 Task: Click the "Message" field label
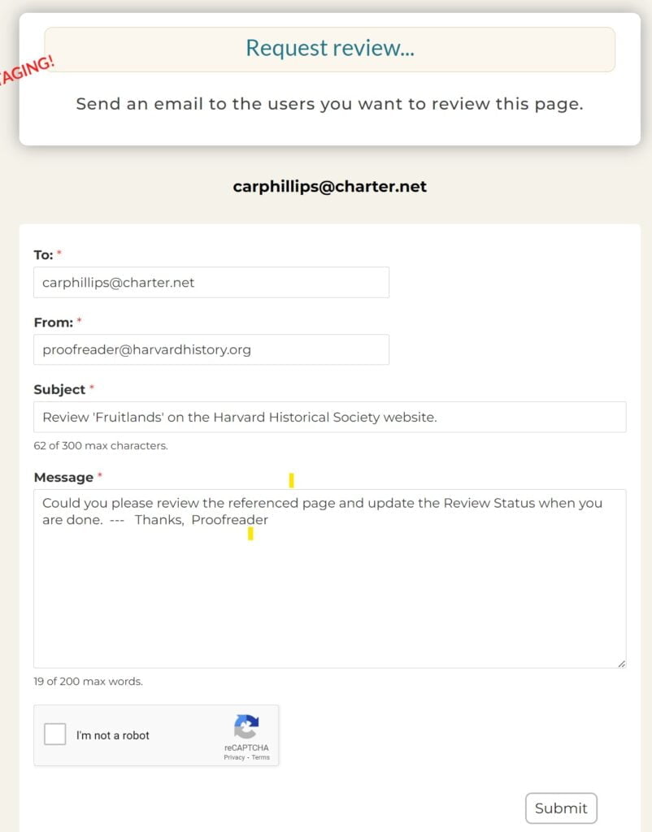pyautogui.click(x=63, y=478)
